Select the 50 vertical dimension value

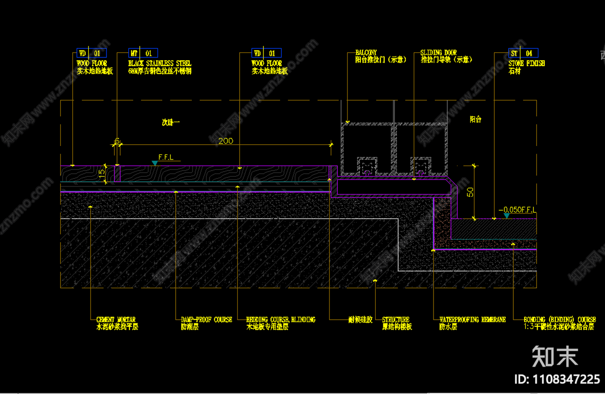tap(470, 192)
